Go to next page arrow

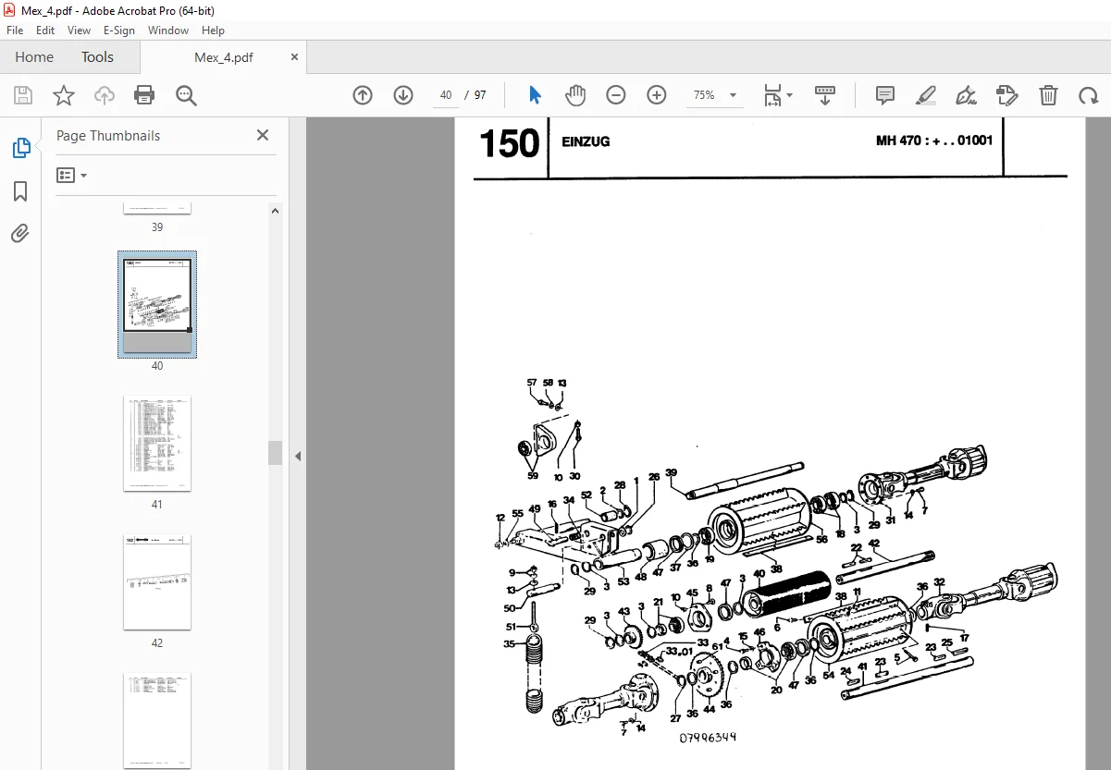tap(403, 95)
